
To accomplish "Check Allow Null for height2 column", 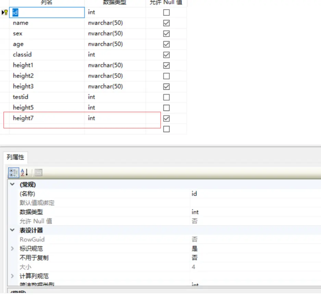I will click(166, 76).
